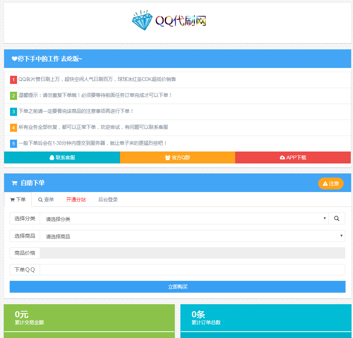Click the 联系客服 contact support button
This screenshot has width=353, height=338.
point(62,157)
